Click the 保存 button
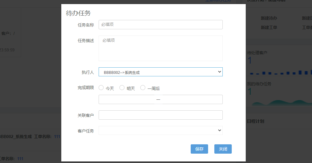 tap(199, 149)
